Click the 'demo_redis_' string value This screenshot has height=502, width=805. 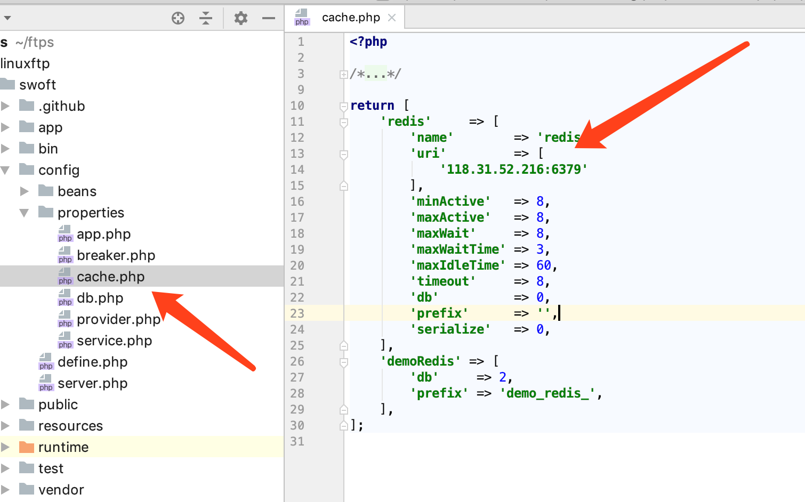click(548, 393)
